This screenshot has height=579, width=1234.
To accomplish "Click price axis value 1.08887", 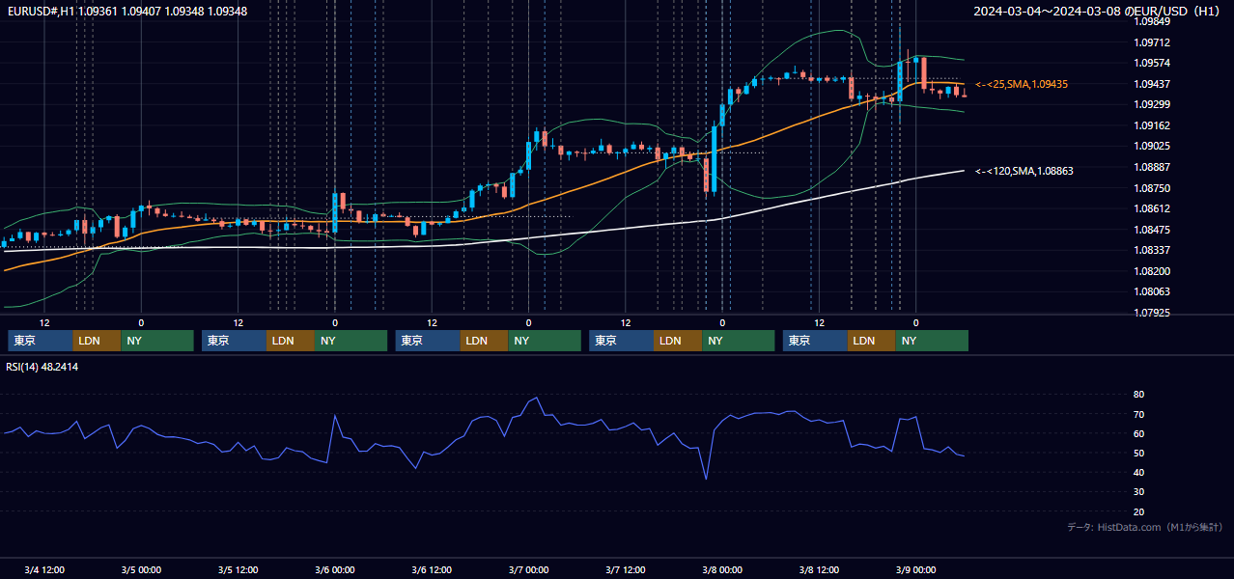I will [1153, 167].
